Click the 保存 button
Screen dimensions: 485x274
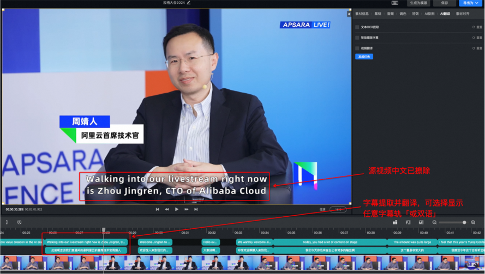point(445,3)
